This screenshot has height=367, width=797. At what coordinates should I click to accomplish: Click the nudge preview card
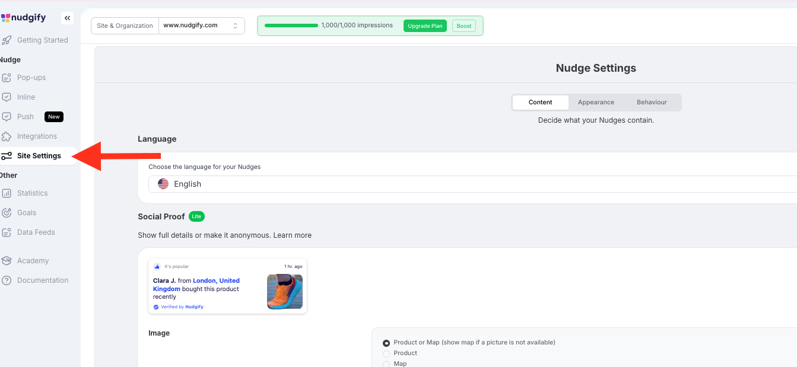(x=228, y=286)
